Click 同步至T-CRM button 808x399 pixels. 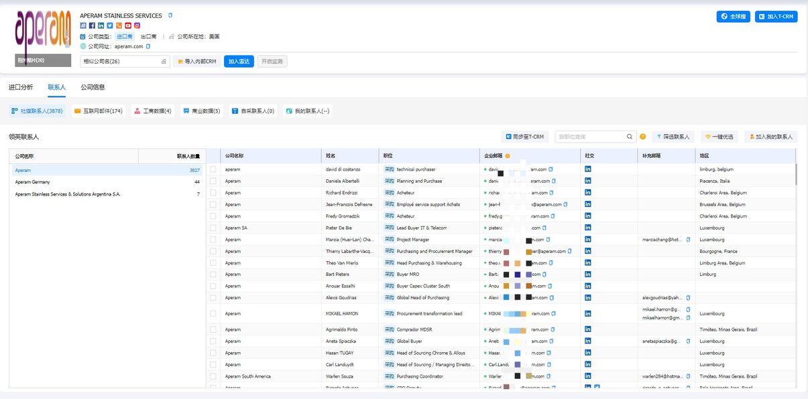tap(524, 137)
